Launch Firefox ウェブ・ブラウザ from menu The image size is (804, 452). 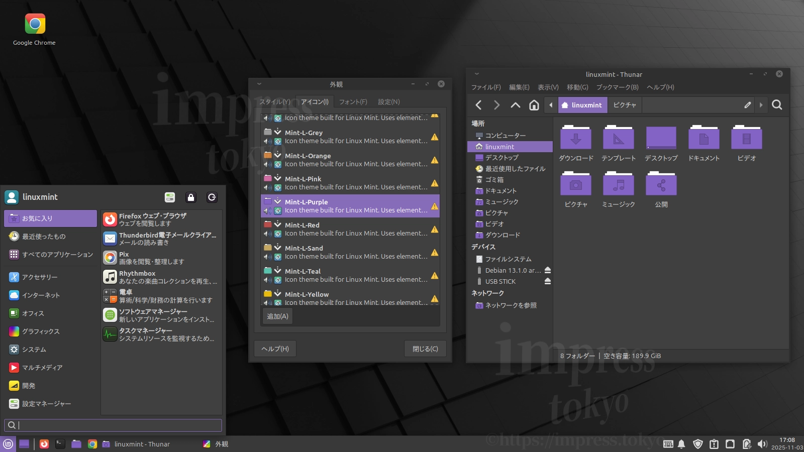161,219
